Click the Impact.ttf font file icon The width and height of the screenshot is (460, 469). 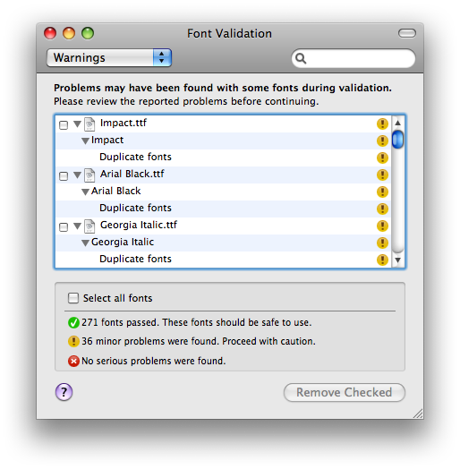click(x=89, y=124)
